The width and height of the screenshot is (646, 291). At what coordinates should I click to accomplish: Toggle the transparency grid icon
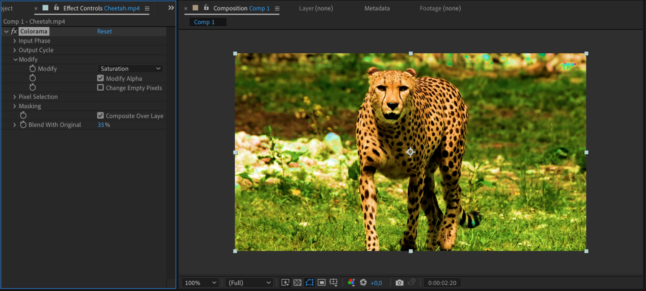297,283
